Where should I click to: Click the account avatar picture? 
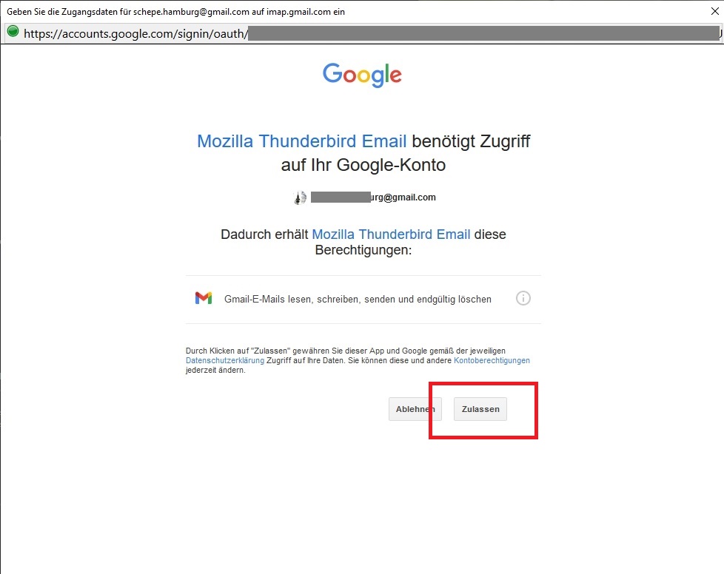(x=300, y=197)
